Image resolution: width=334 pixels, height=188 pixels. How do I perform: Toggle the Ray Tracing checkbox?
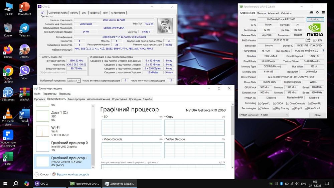[x=275, y=108]
